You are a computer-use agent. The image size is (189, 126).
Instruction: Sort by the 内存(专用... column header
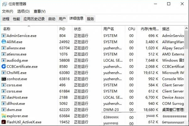point(148,29)
